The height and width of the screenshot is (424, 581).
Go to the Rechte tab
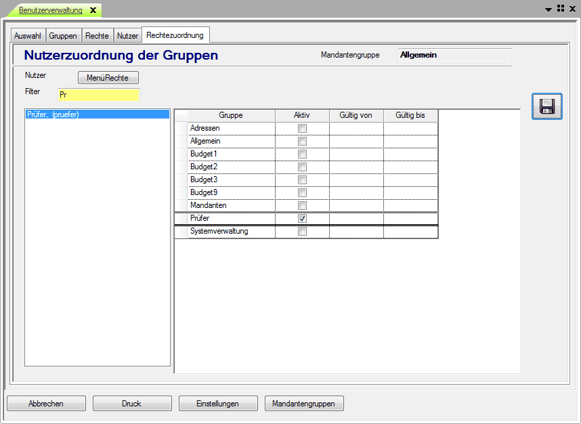point(97,35)
